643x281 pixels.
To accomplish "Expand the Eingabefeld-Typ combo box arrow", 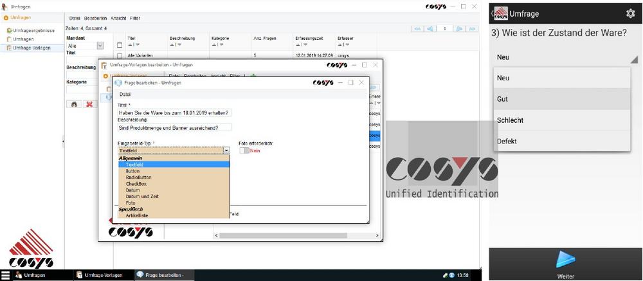I will click(226, 150).
